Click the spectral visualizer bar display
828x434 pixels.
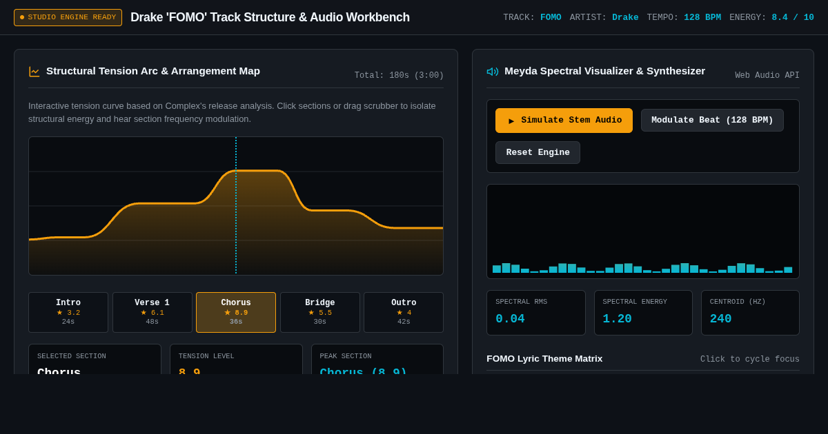(643, 231)
